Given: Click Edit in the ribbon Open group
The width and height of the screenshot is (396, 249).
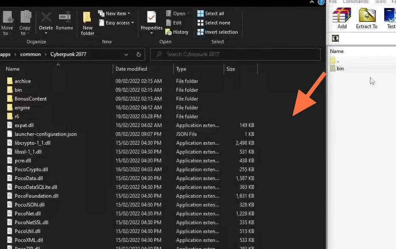Looking at the screenshot, I should tap(174, 23).
